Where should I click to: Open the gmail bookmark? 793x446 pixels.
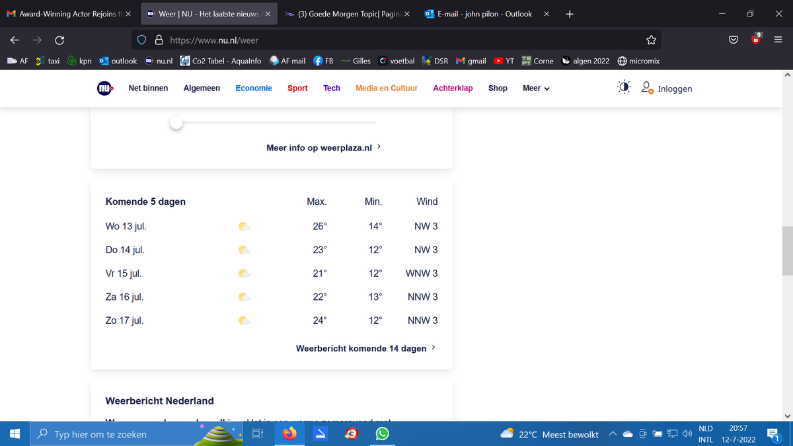click(471, 61)
